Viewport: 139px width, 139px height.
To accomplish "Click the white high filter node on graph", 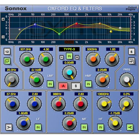I will click(120, 28).
